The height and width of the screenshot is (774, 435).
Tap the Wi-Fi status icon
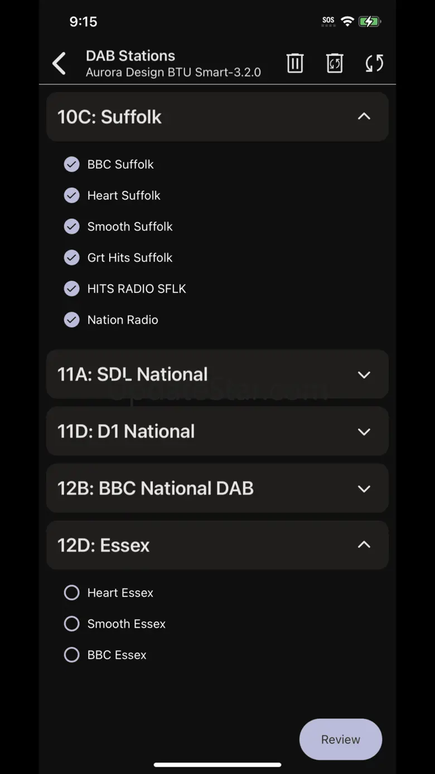tap(347, 22)
